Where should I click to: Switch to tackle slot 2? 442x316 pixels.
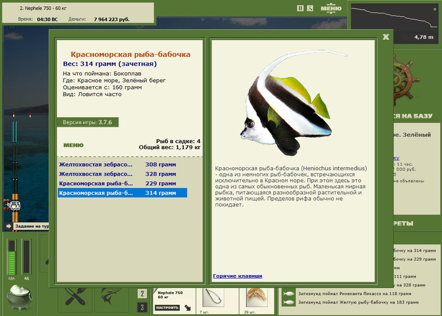click(x=143, y=294)
